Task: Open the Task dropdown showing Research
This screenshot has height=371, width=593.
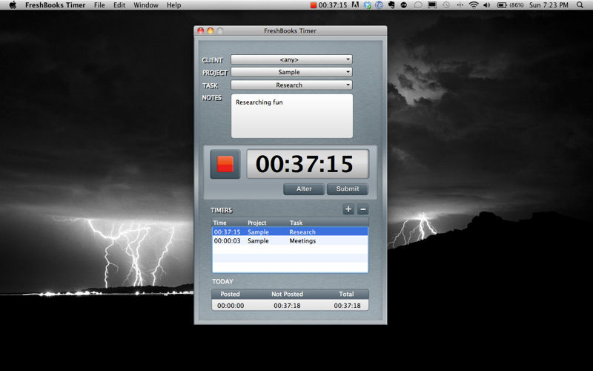Action: tap(291, 85)
